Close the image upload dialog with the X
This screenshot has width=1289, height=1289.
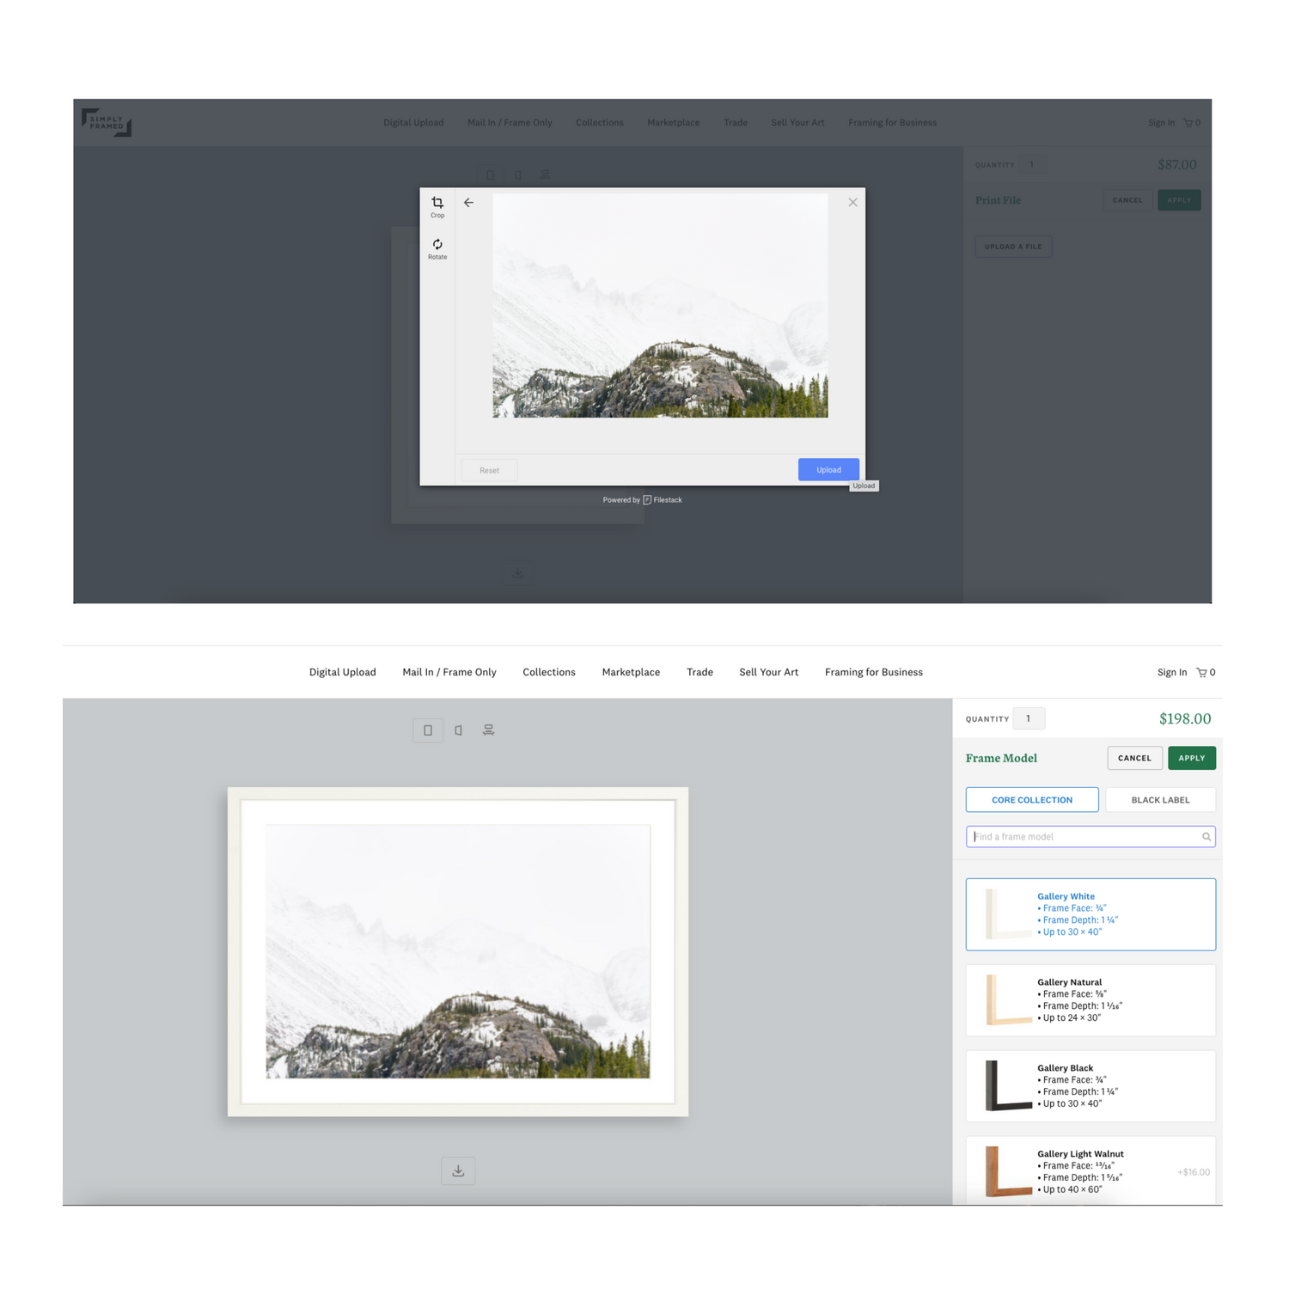pyautogui.click(x=852, y=203)
